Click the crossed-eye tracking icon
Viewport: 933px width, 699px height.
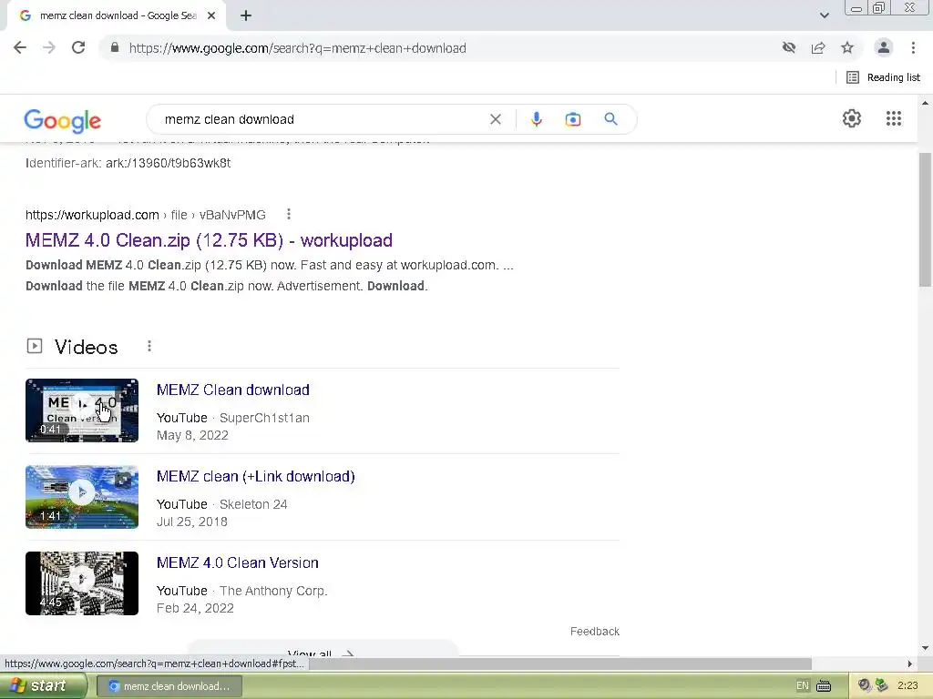pos(789,47)
